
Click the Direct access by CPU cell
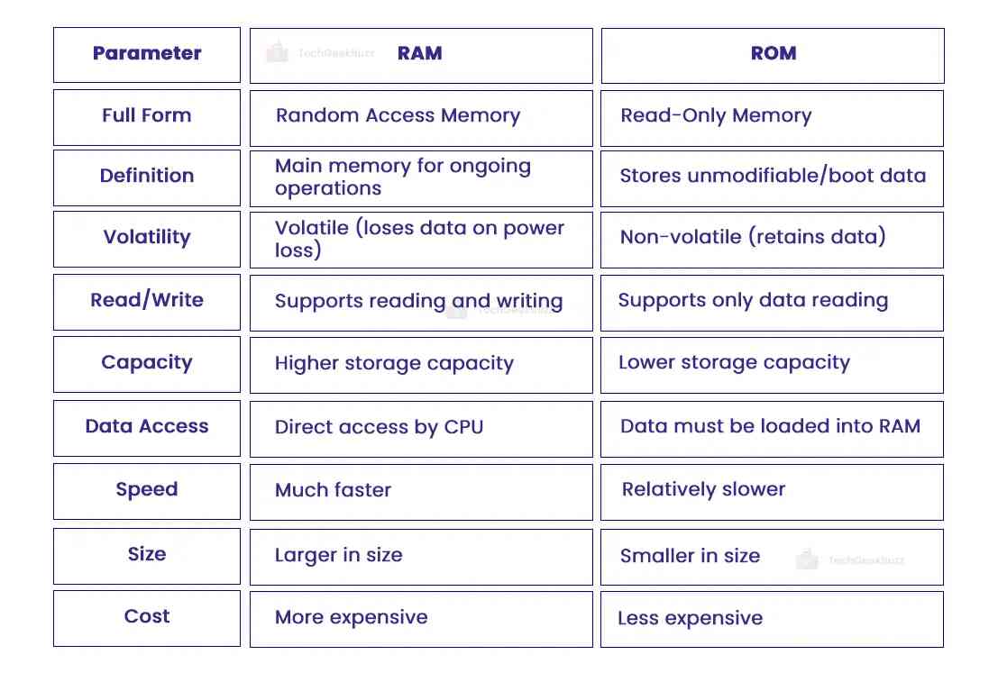[379, 428]
